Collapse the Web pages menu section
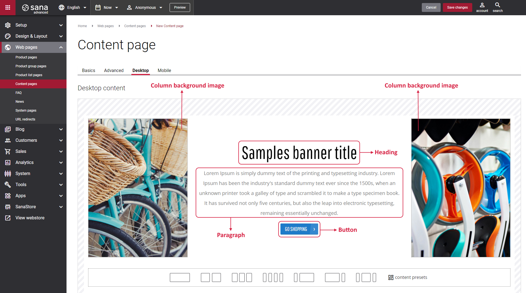This screenshot has width=526, height=293. [61, 47]
